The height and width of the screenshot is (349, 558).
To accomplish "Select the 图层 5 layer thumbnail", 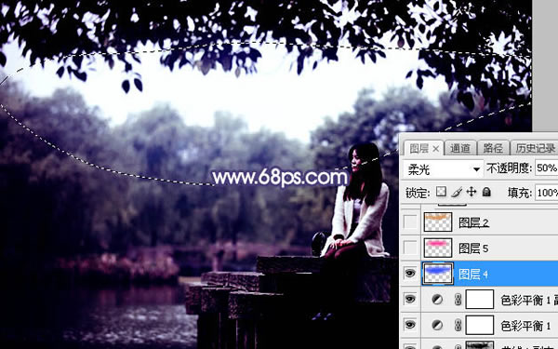I will click(438, 248).
